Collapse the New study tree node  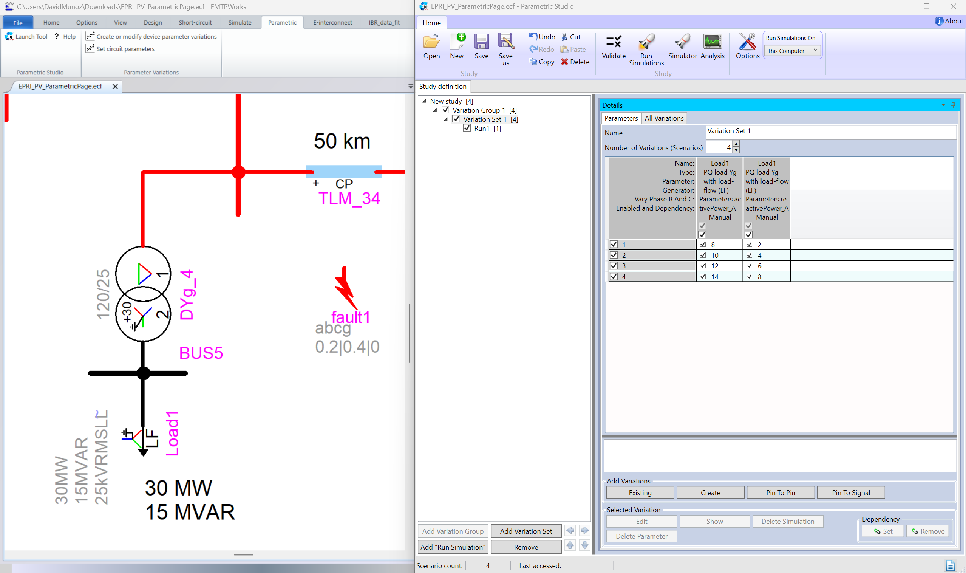tap(424, 101)
